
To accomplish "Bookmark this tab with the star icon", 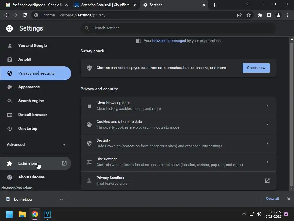I will pos(249,15).
